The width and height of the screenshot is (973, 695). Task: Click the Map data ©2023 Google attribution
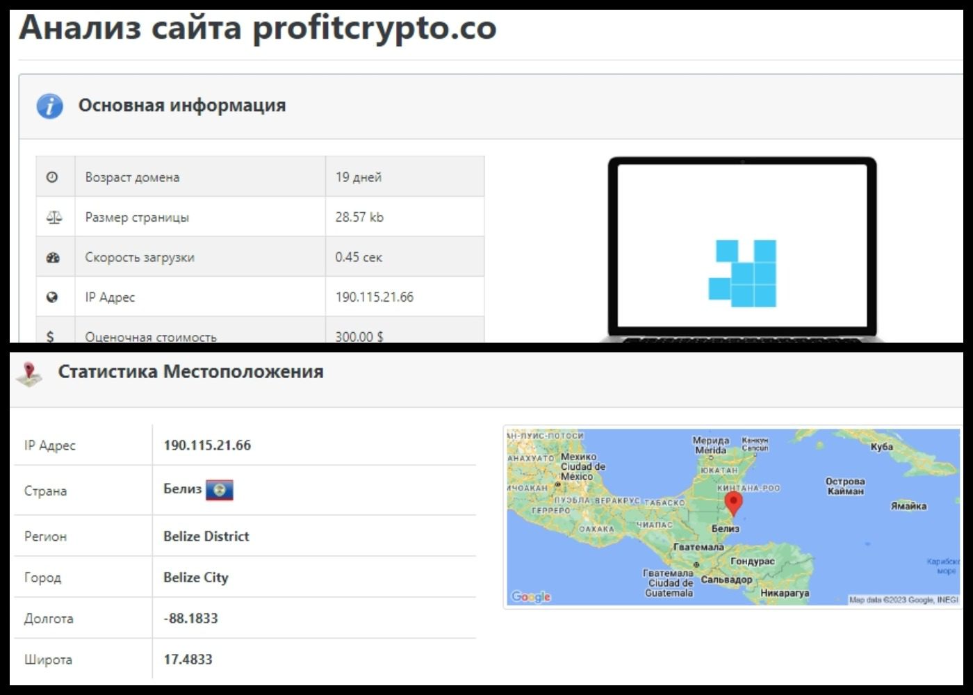pos(903,599)
